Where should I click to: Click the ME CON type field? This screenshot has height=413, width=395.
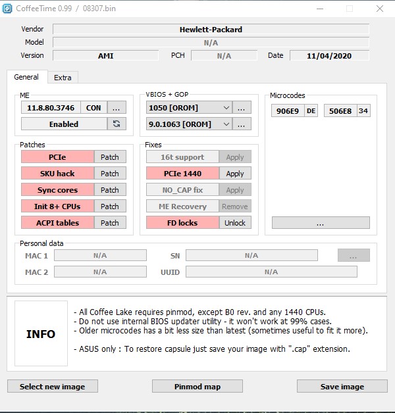[93, 108]
